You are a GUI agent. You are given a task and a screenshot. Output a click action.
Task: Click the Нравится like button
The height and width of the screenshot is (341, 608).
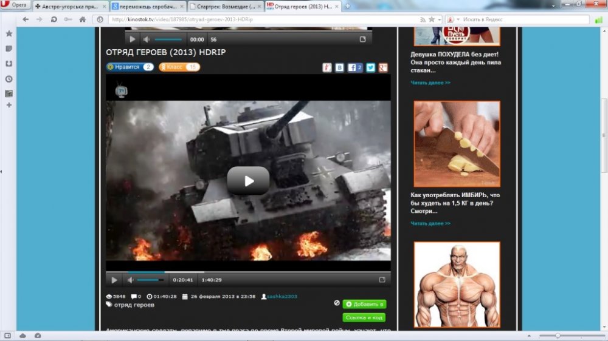130,67
